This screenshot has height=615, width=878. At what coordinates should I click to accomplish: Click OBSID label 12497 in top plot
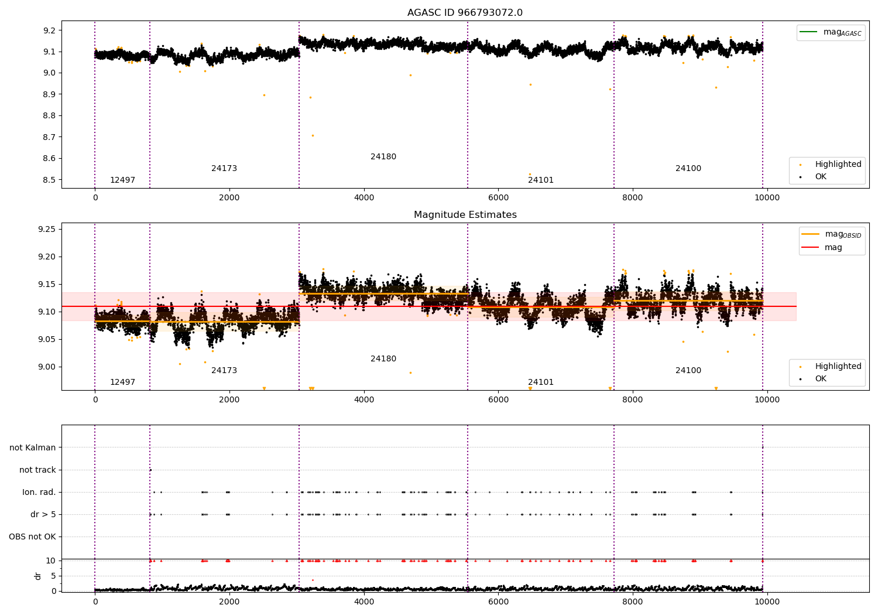coord(122,180)
